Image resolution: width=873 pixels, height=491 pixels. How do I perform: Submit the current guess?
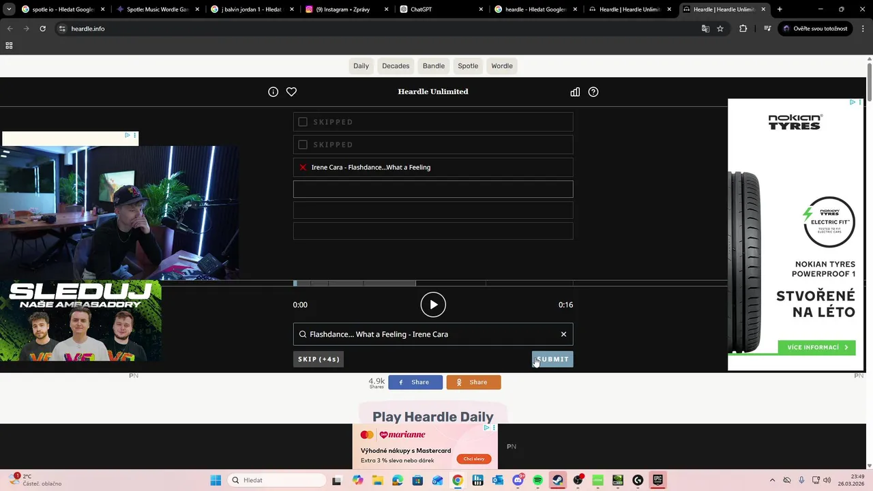(x=552, y=359)
